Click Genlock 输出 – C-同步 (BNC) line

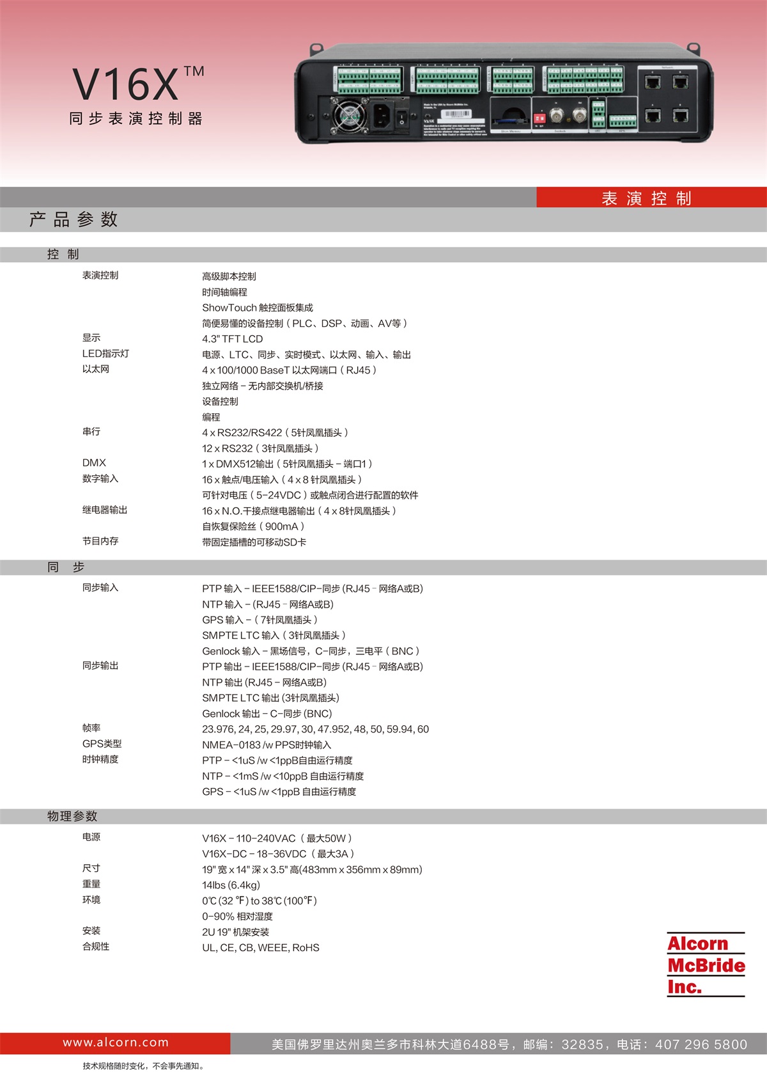point(267,714)
